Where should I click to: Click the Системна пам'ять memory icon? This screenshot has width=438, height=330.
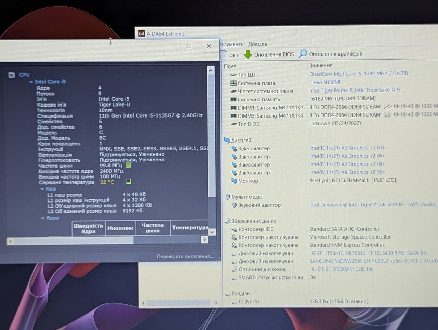point(233,99)
